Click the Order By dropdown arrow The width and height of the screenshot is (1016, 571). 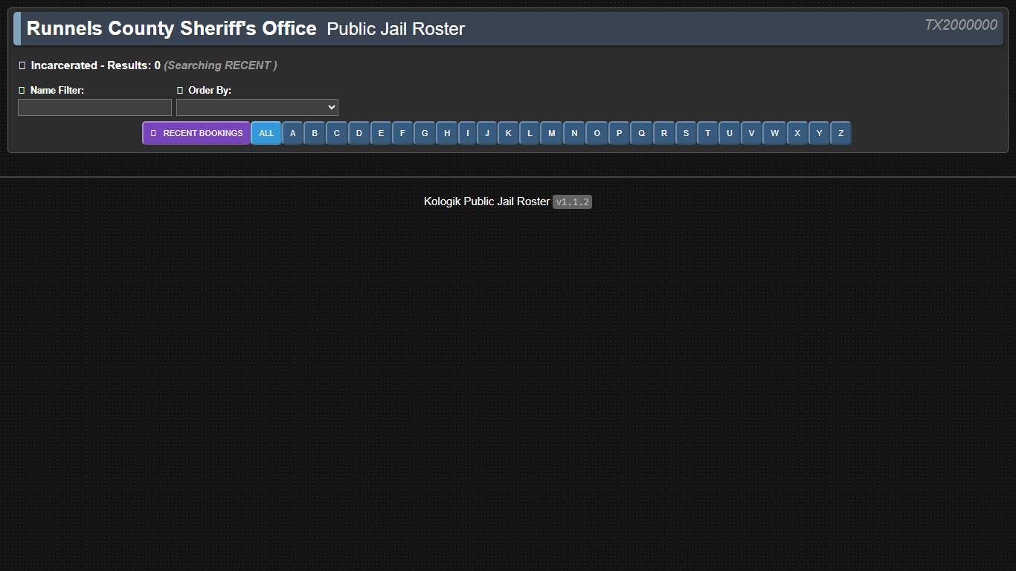[331, 107]
